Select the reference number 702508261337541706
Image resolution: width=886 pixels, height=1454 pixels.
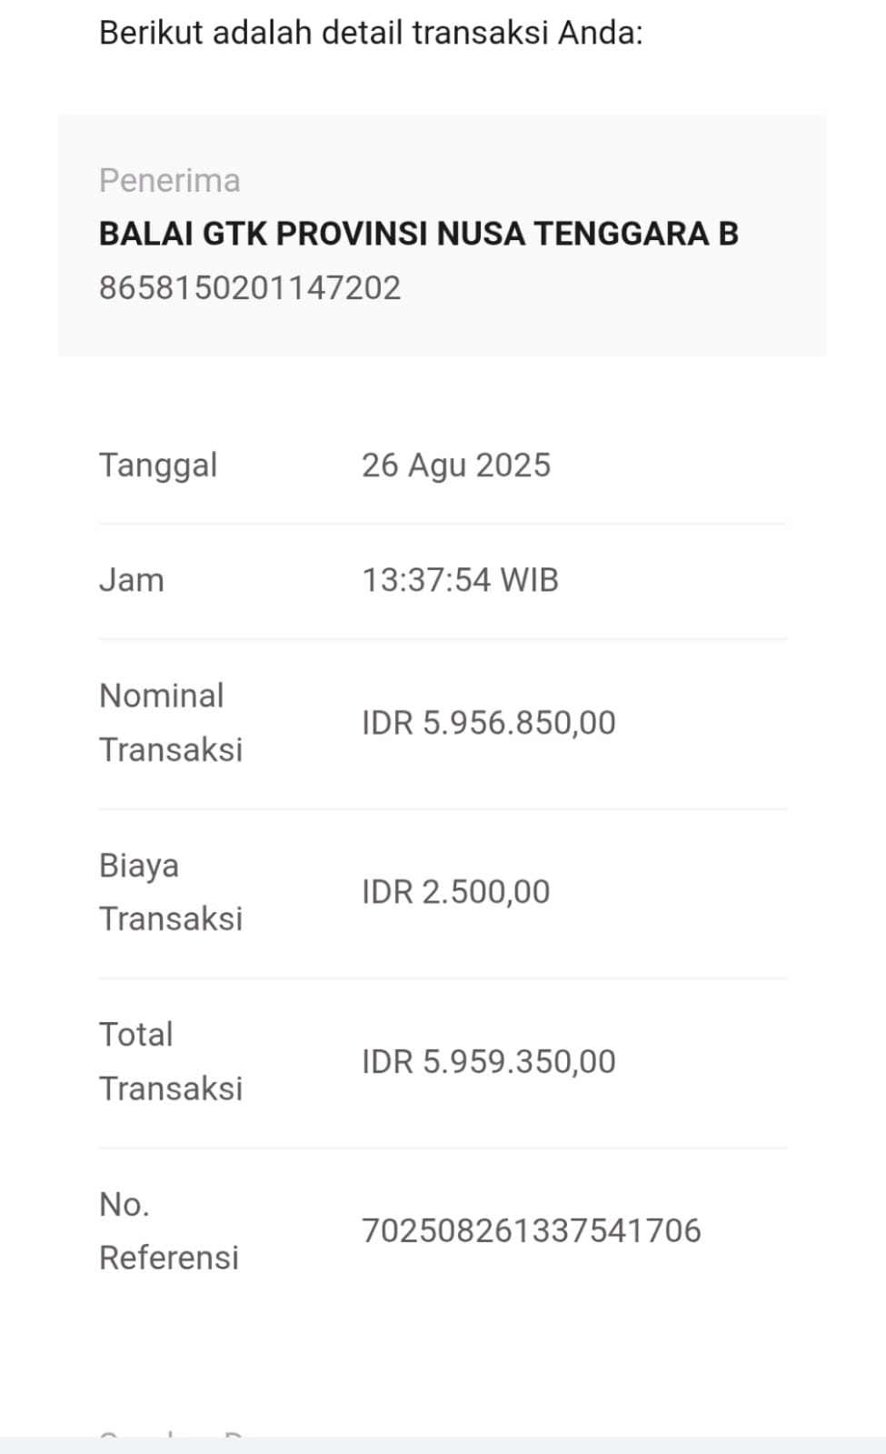click(532, 1230)
